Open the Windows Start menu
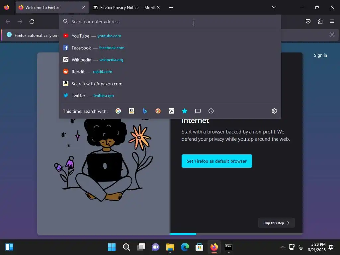The height and width of the screenshot is (255, 340). 112,247
